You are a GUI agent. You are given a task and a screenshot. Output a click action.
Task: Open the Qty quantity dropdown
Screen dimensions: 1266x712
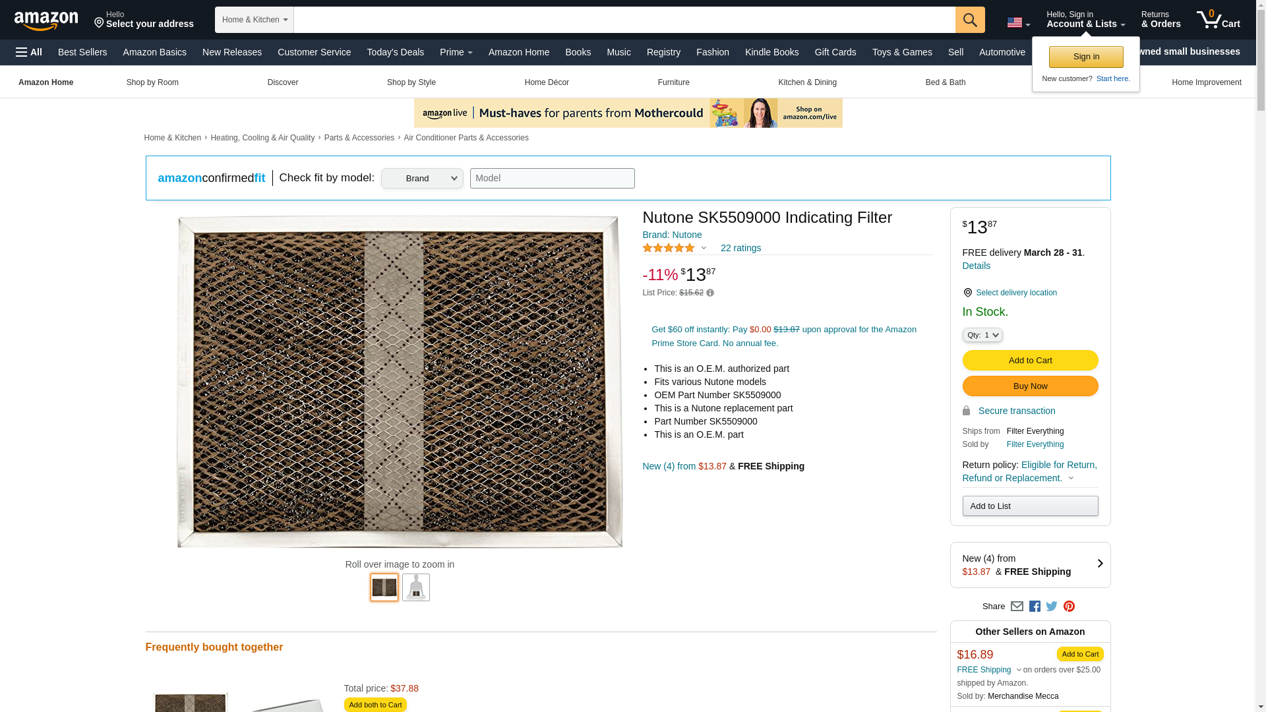(982, 335)
